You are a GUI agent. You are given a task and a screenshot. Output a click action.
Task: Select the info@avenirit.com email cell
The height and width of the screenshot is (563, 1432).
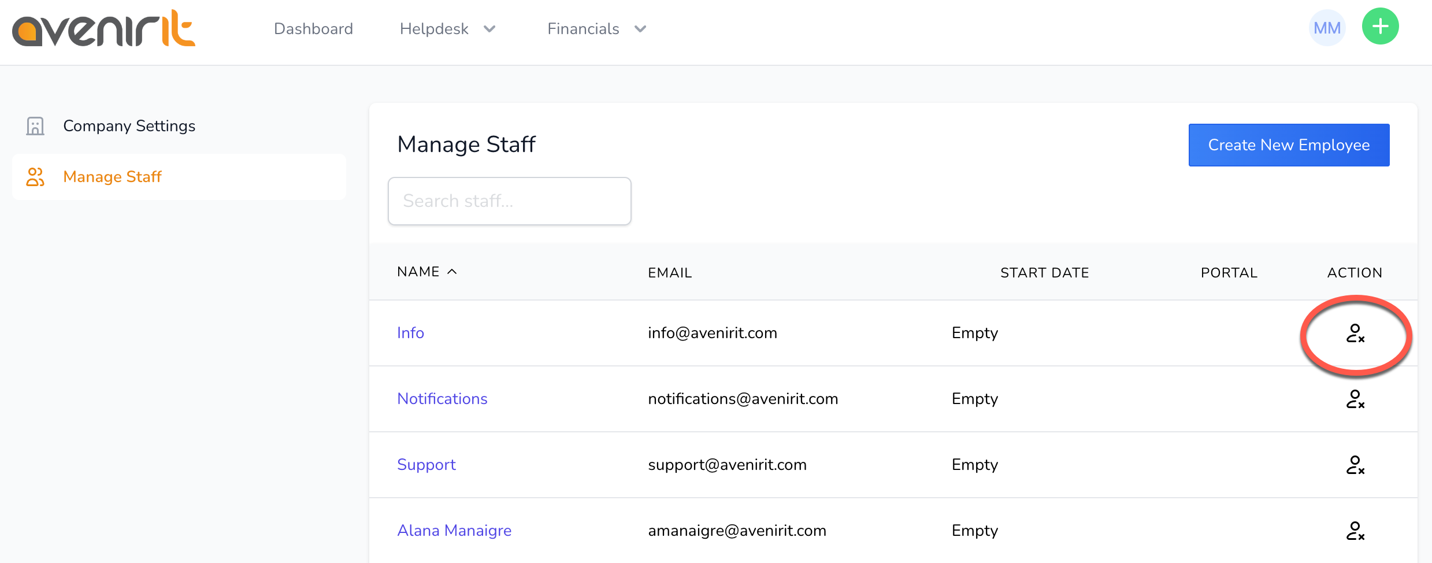(x=713, y=333)
